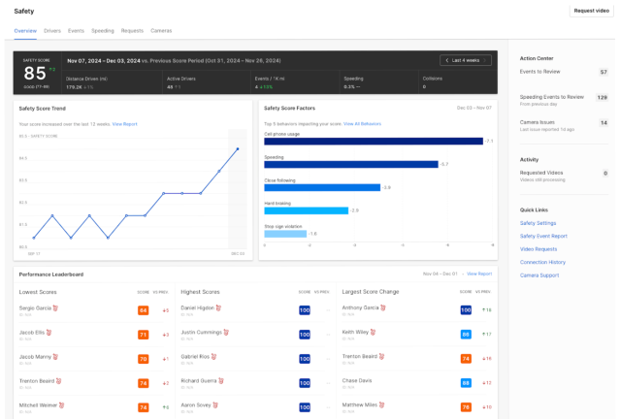Screen dimensions: 620x419
Task: Open the Safety Event Report quick link
Action: [543, 236]
